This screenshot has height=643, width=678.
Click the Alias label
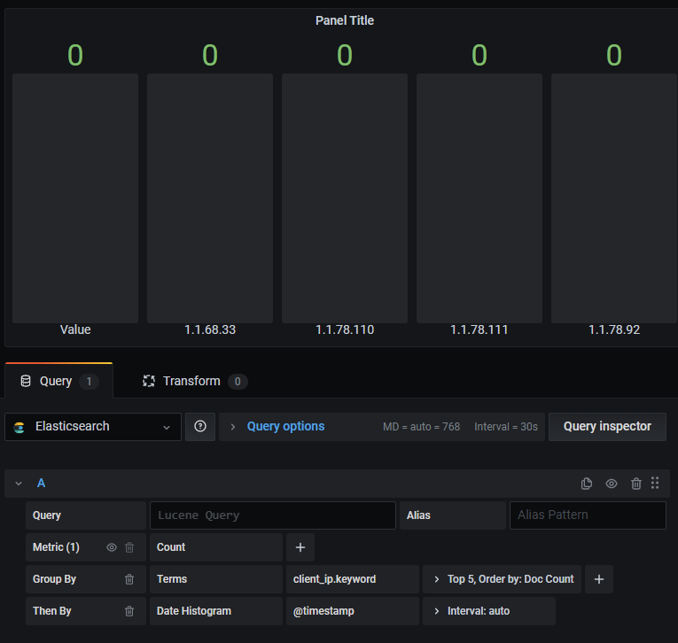pyautogui.click(x=418, y=515)
